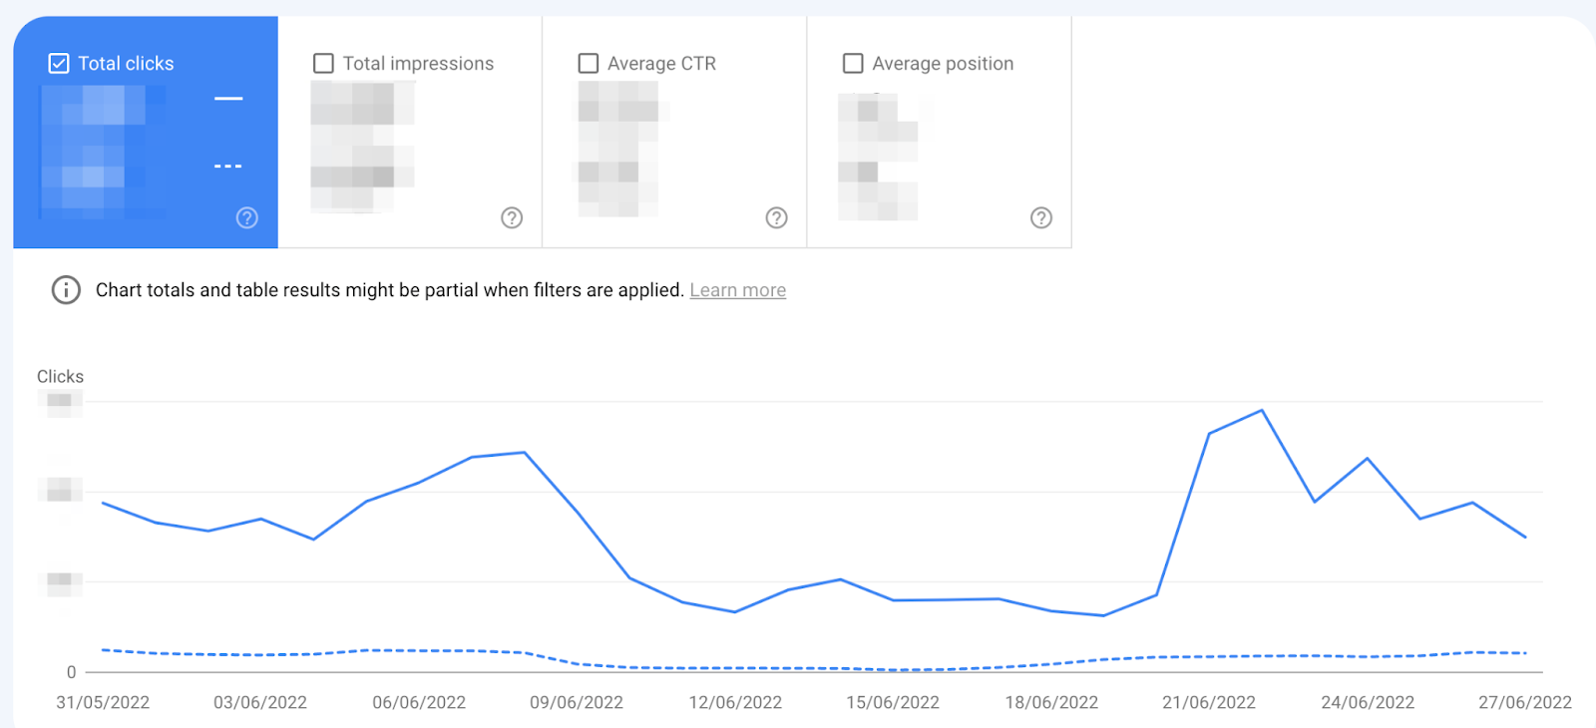Click the blurred value in Total impressions card
This screenshot has height=728, width=1596.
pyautogui.click(x=361, y=146)
